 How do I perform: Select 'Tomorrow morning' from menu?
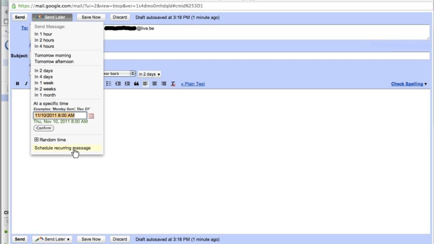pyautogui.click(x=53, y=55)
